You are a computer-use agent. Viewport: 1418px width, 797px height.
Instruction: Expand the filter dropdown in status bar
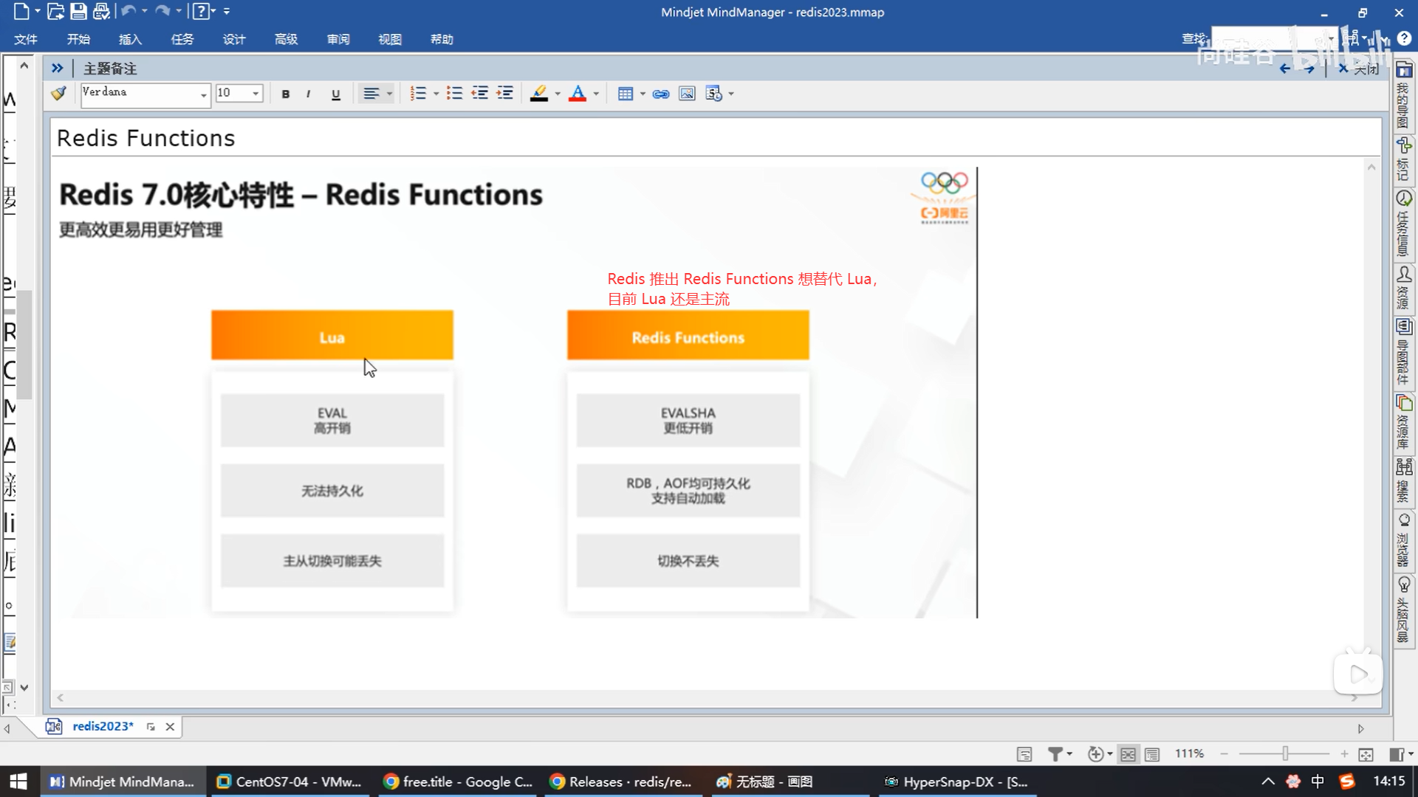click(1069, 754)
